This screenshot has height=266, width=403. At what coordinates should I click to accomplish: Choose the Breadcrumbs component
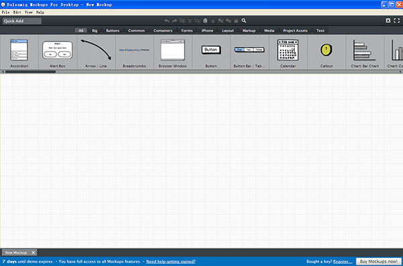134,52
